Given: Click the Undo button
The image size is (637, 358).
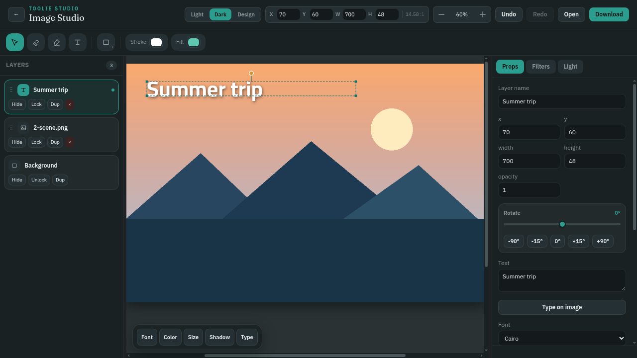Looking at the screenshot, I should [509, 14].
